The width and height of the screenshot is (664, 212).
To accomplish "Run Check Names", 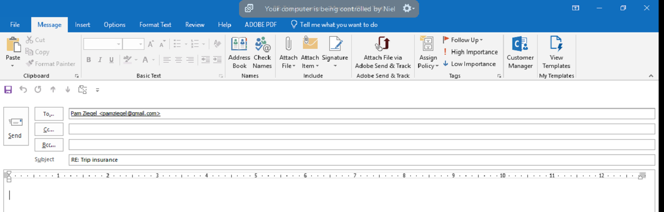I will pyautogui.click(x=262, y=53).
